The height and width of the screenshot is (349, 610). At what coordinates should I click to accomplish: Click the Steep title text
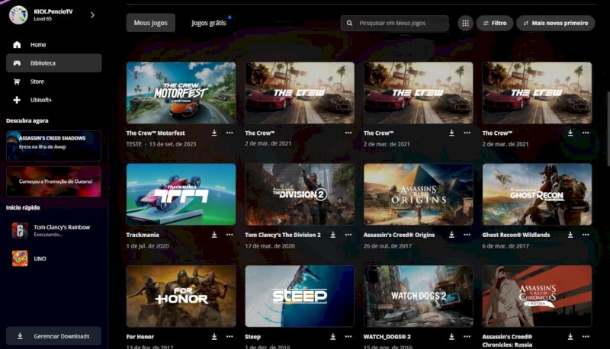point(253,337)
